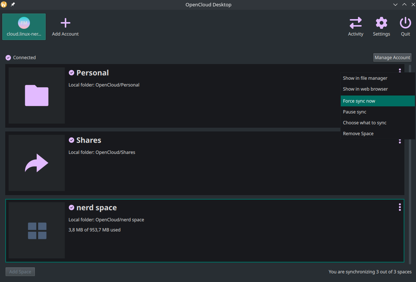Viewport: 416px width, 282px height.
Task: Select Pause sync from menu
Action: point(377,112)
